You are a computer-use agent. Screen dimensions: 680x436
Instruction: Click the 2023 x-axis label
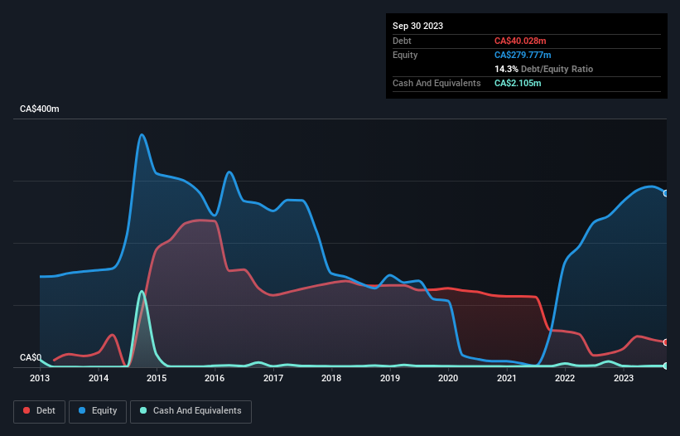(x=624, y=378)
